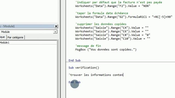Click the line setting Saisie Range C4
Image resolution: width=175 pixels, height=98 pixels.
click(112, 28)
